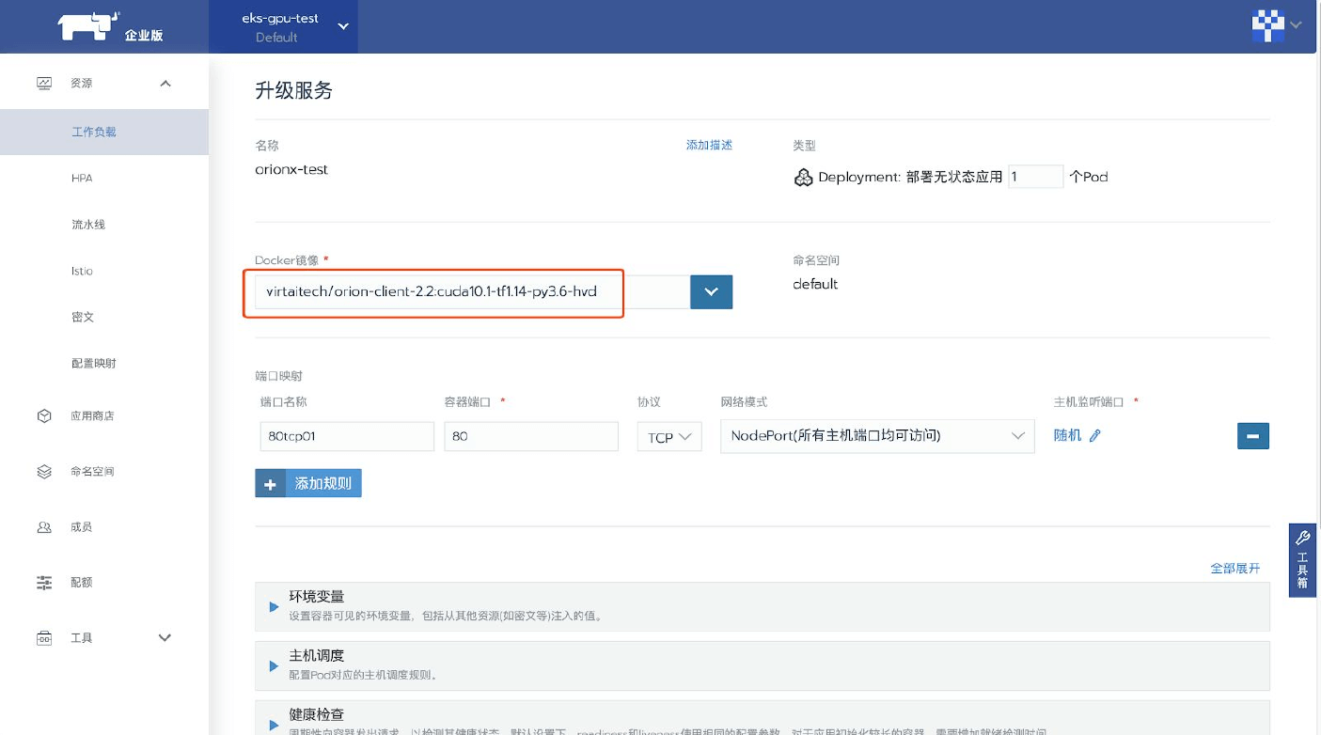
Task: Click the 工具 toolbox icon
Action: 44,638
